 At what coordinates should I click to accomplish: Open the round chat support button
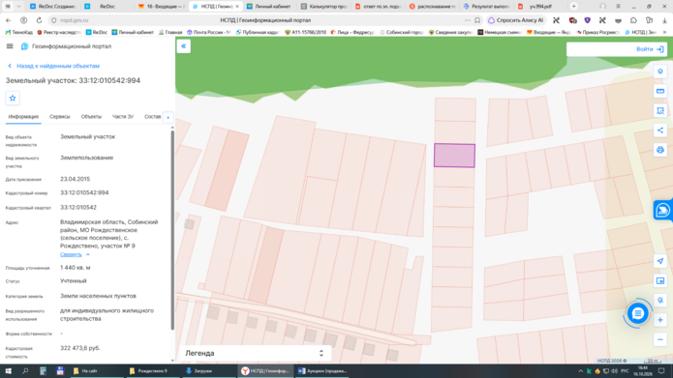[637, 314]
